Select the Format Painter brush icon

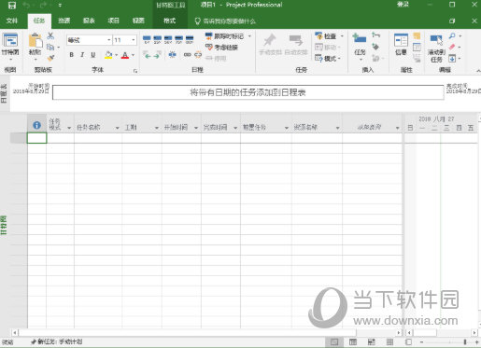(50, 58)
